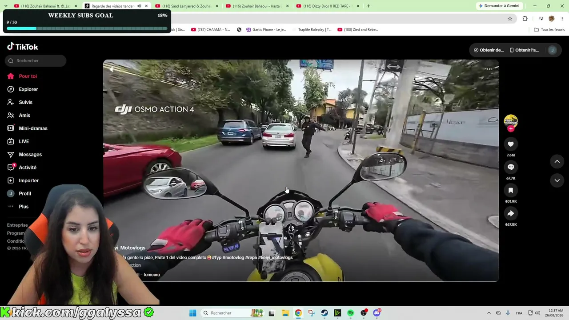Click the #repa hashtag in the caption
569x320 pixels.
pyautogui.click(x=251, y=257)
